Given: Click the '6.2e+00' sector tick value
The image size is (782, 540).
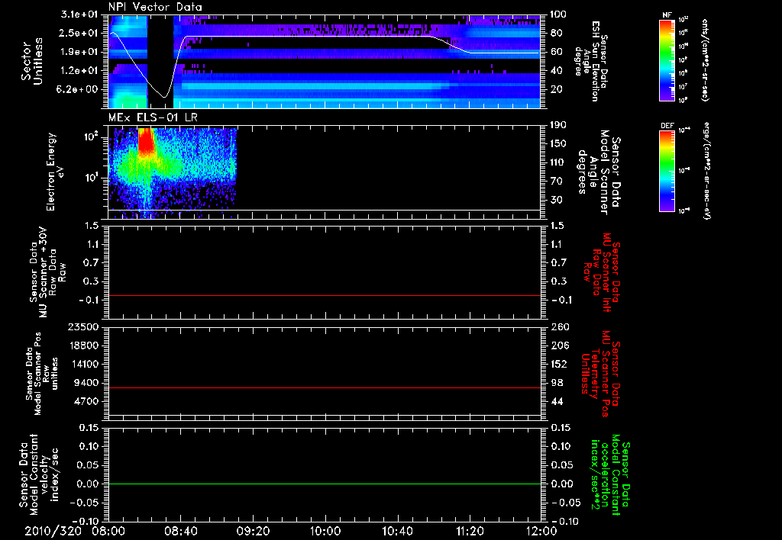Looking at the screenshot, I should (79, 89).
